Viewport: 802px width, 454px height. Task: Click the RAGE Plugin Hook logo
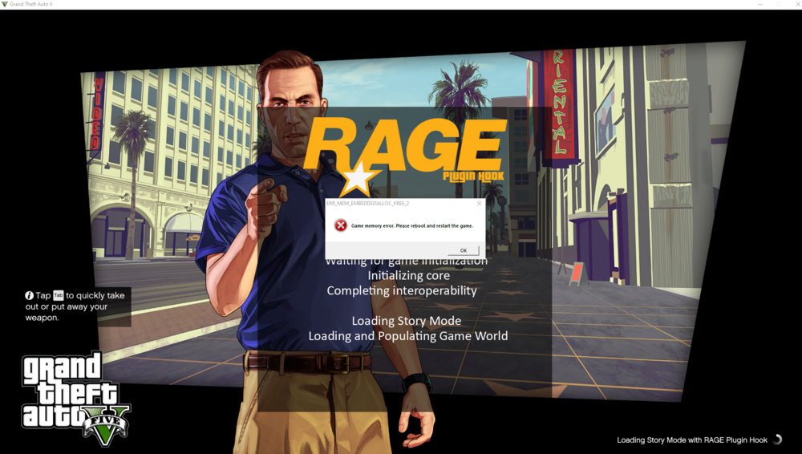[404, 156]
